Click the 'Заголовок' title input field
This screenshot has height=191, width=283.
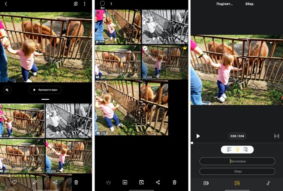point(237,161)
